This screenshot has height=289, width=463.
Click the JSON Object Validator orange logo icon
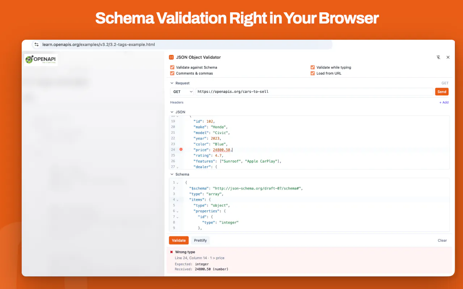[171, 57]
